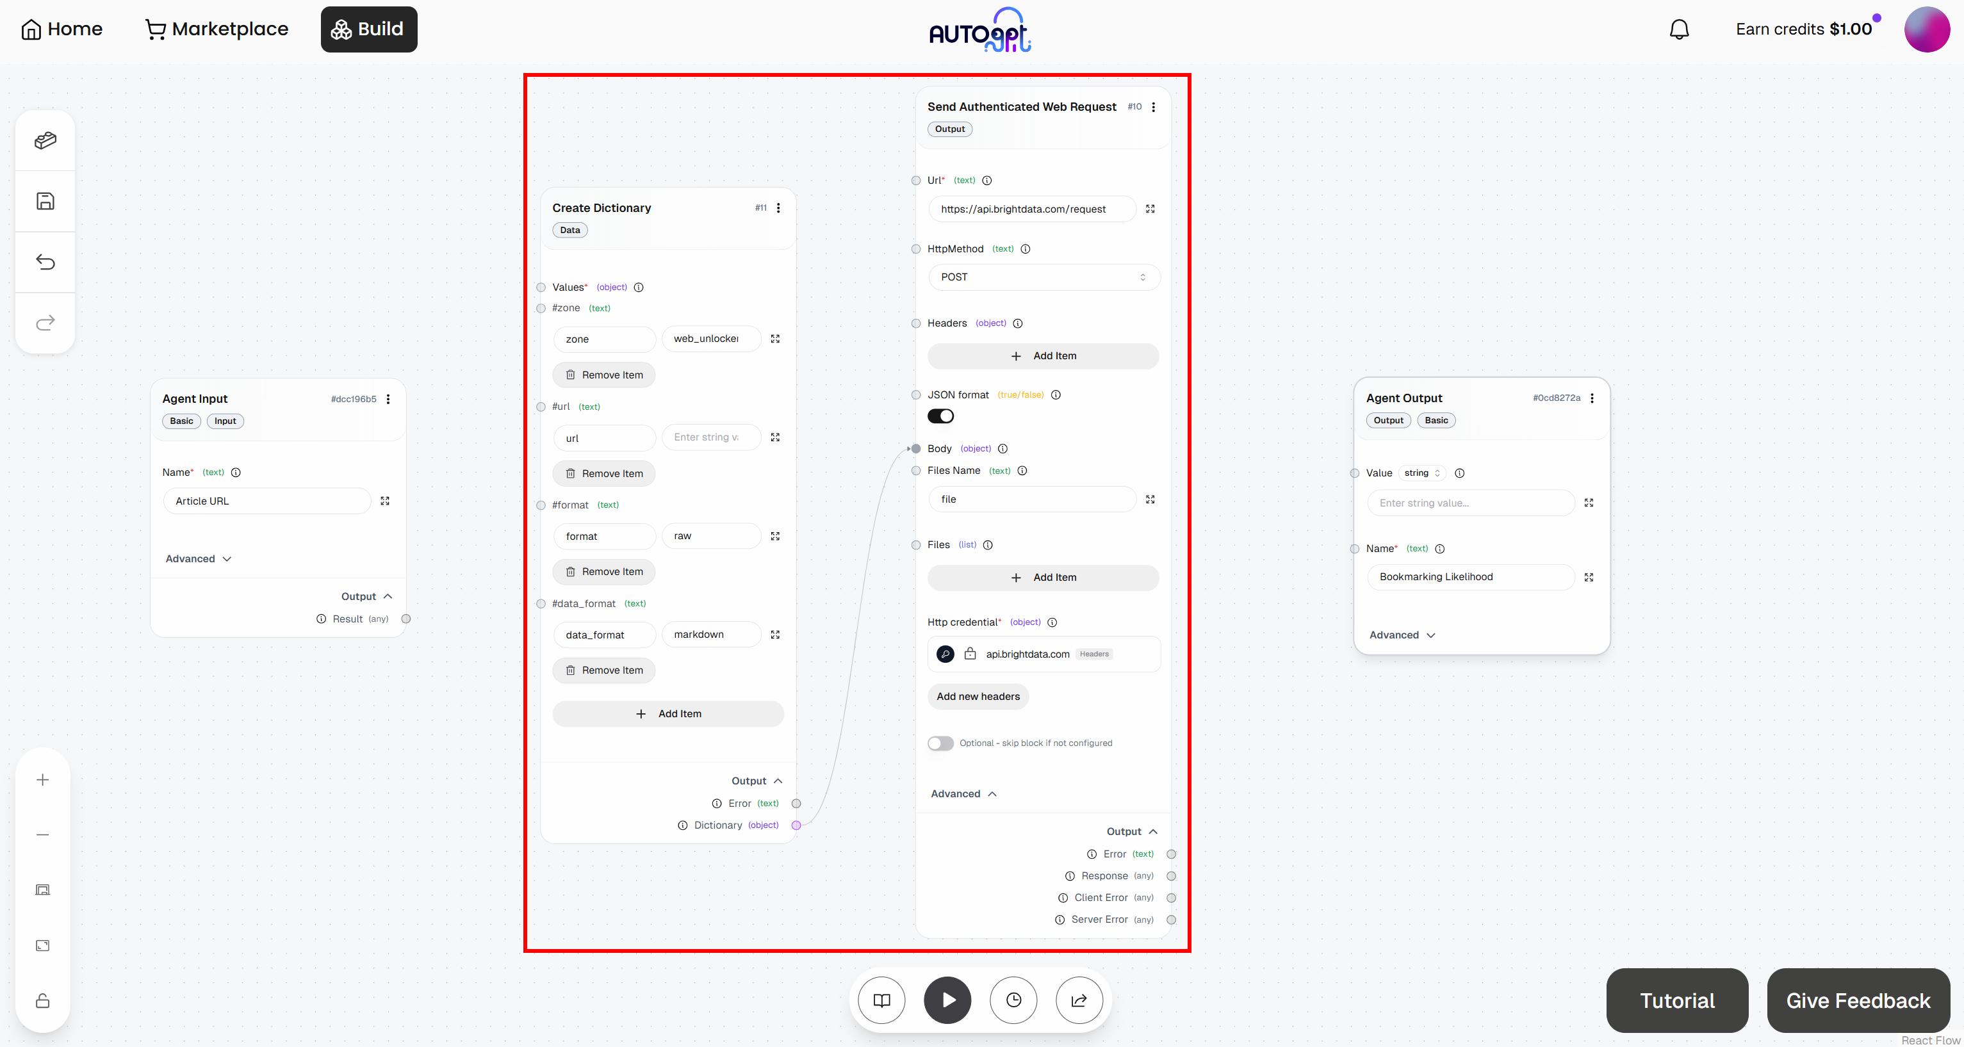The width and height of the screenshot is (1964, 1047).
Task: Click the Add new headers button
Action: point(978,695)
